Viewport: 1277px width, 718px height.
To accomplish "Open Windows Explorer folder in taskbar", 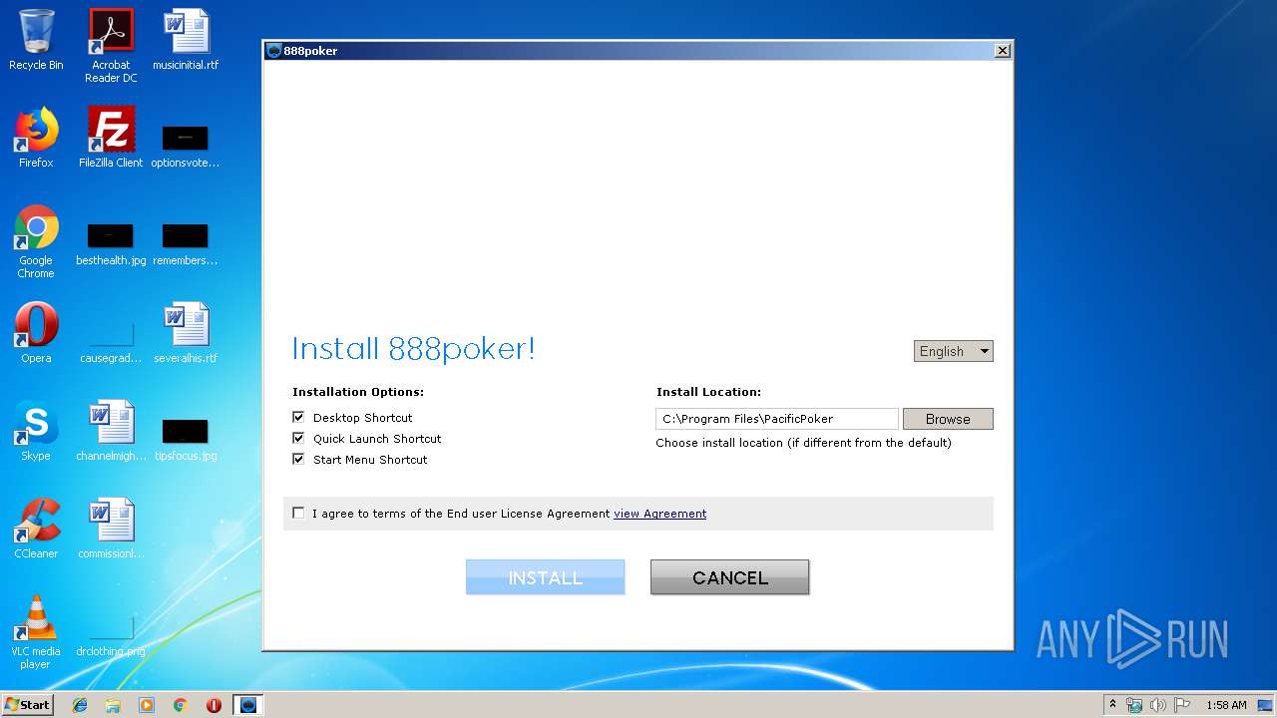I will pyautogui.click(x=113, y=705).
